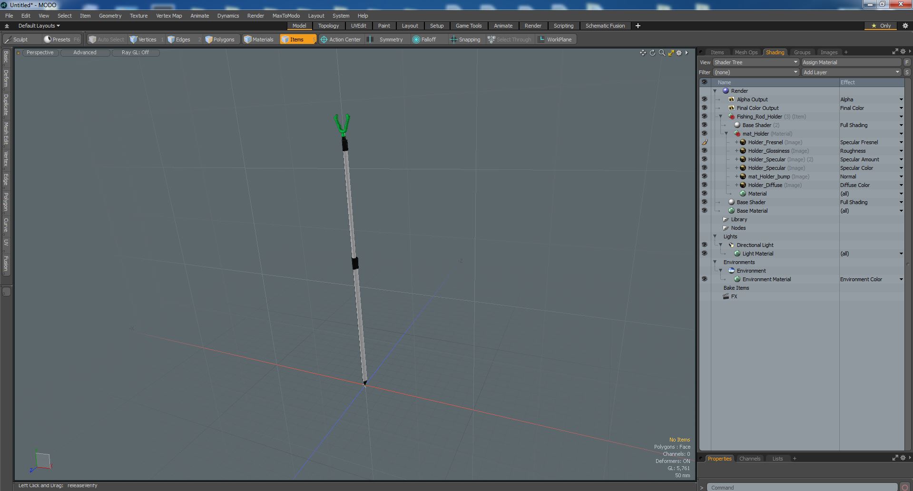The width and height of the screenshot is (913, 491).
Task: Hide the Final Color Output layer
Action: point(704,108)
